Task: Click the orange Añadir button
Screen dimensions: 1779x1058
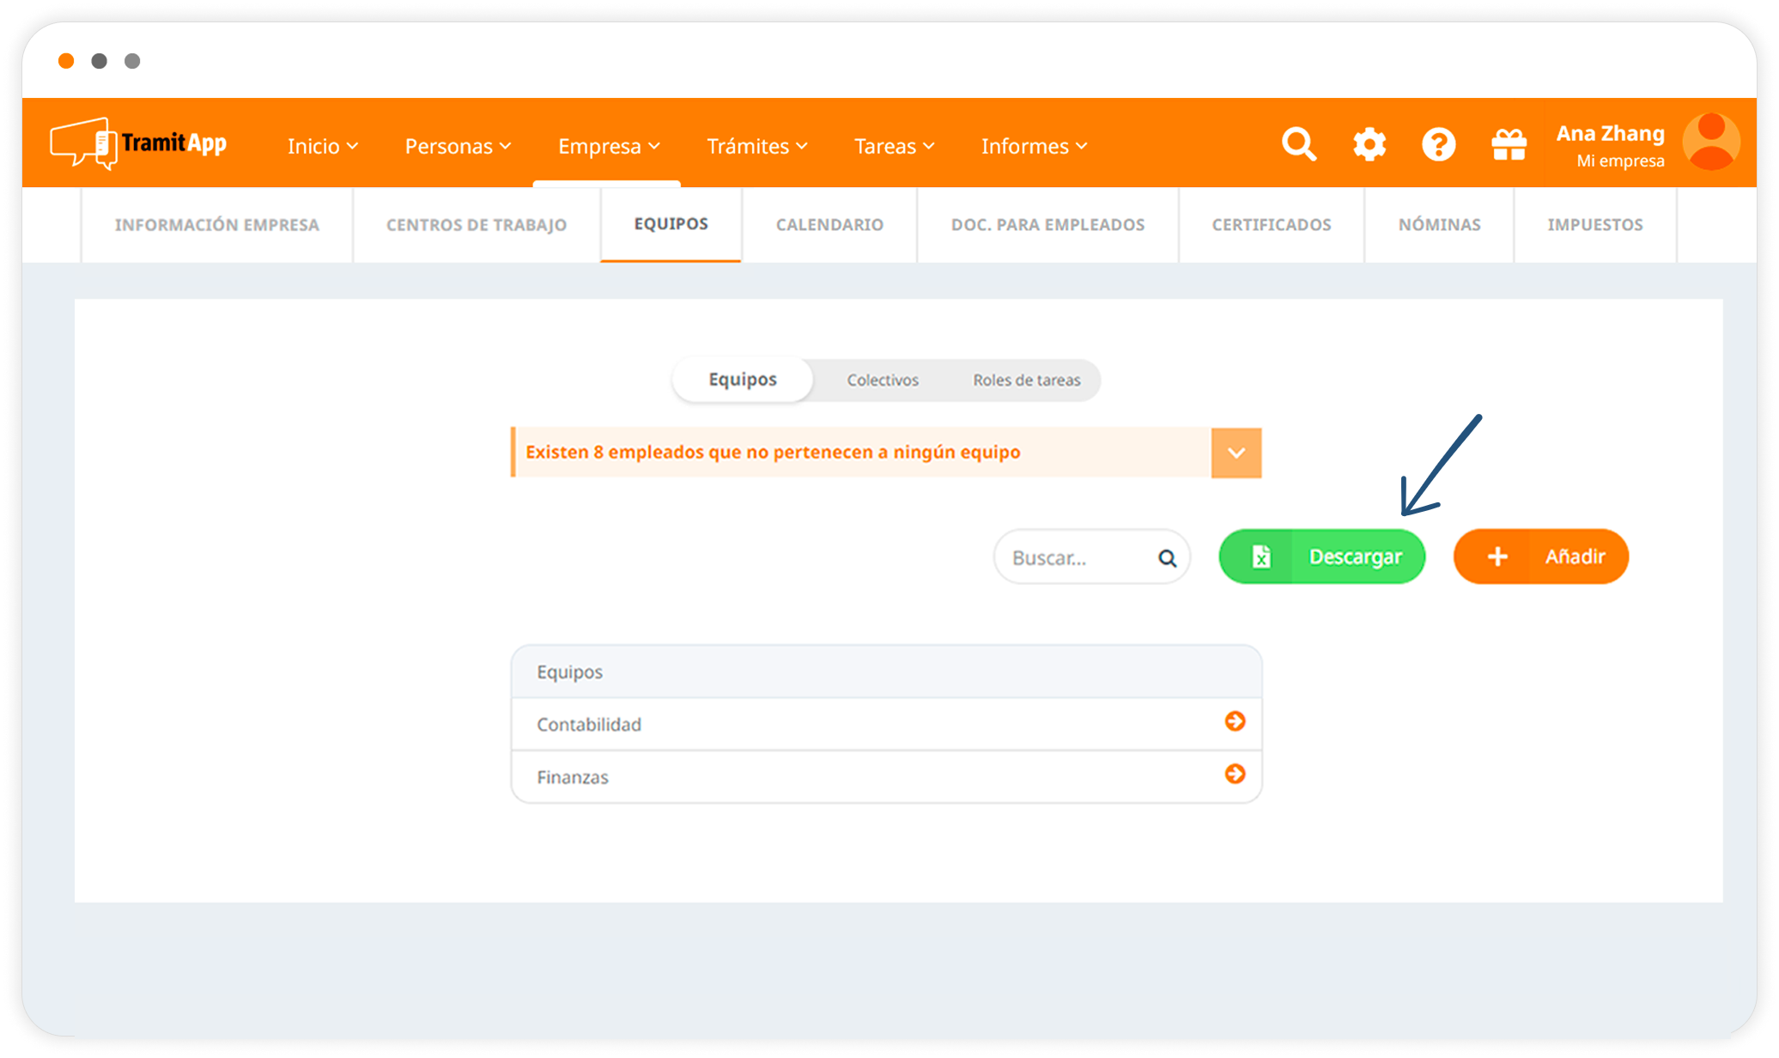Action: [x=1540, y=556]
